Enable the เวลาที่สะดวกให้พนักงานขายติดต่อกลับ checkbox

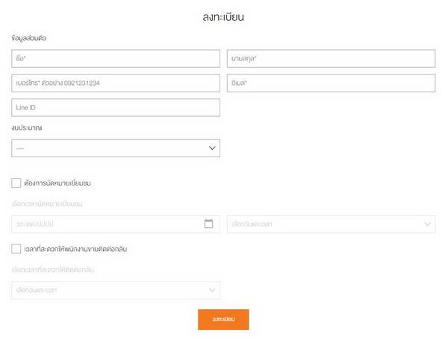tap(16, 249)
